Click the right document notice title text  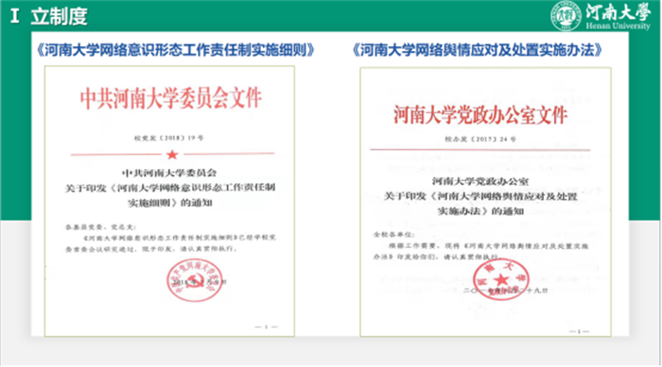point(480,196)
